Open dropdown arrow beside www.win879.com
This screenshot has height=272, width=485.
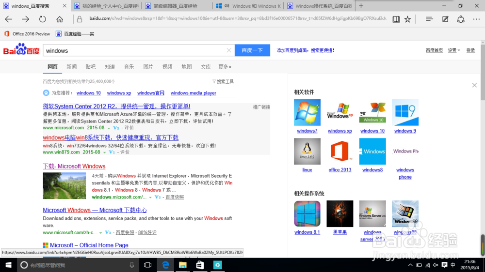click(105, 152)
